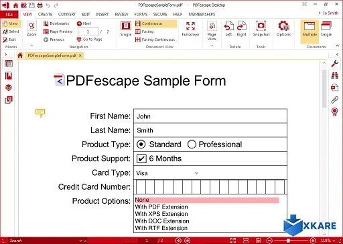Open the layers sidebar icon
This screenshot has height=244, width=343.
9,88
